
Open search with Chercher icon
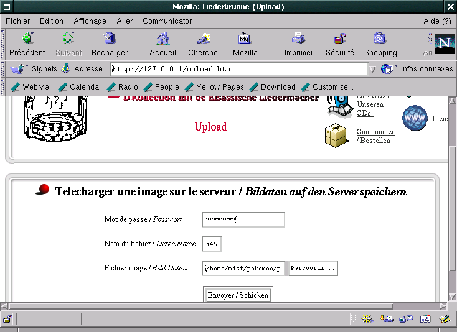point(204,39)
